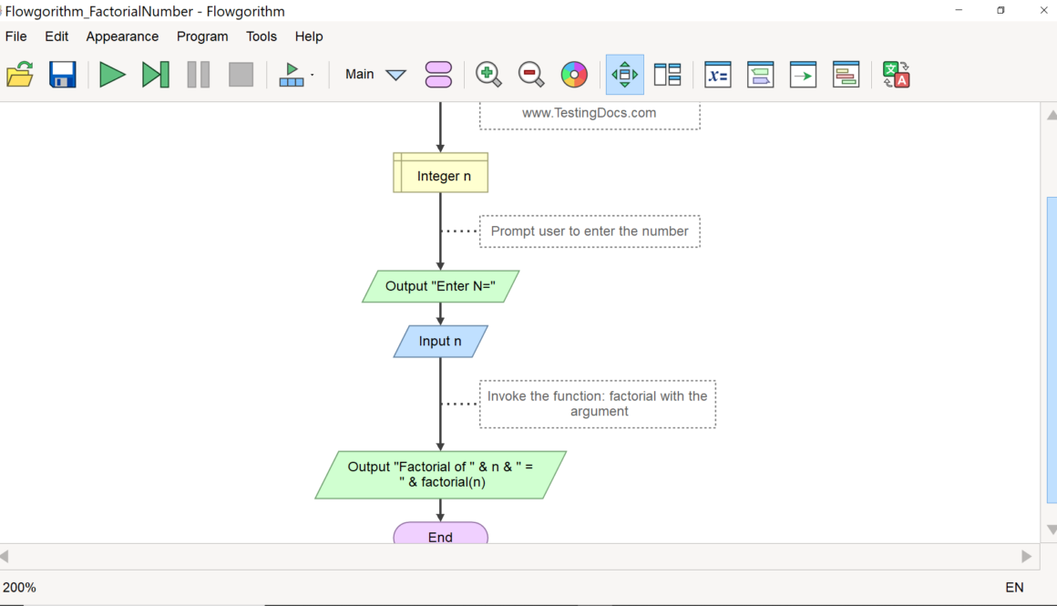Open the chart colors picker icon
The width and height of the screenshot is (1057, 606).
point(574,75)
